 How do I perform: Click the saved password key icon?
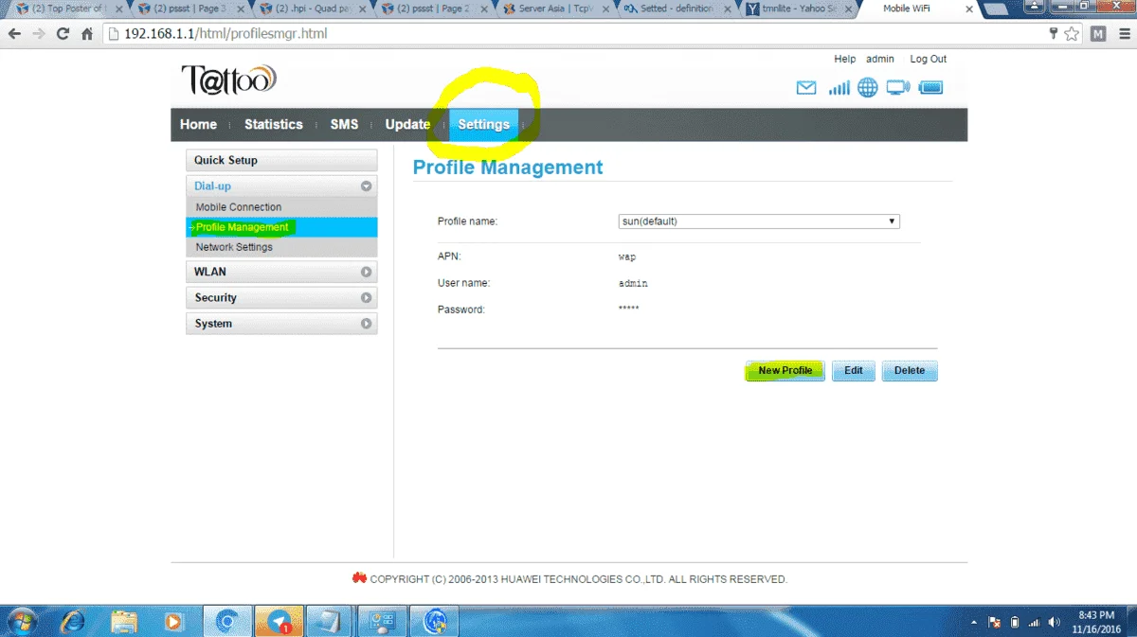1054,34
